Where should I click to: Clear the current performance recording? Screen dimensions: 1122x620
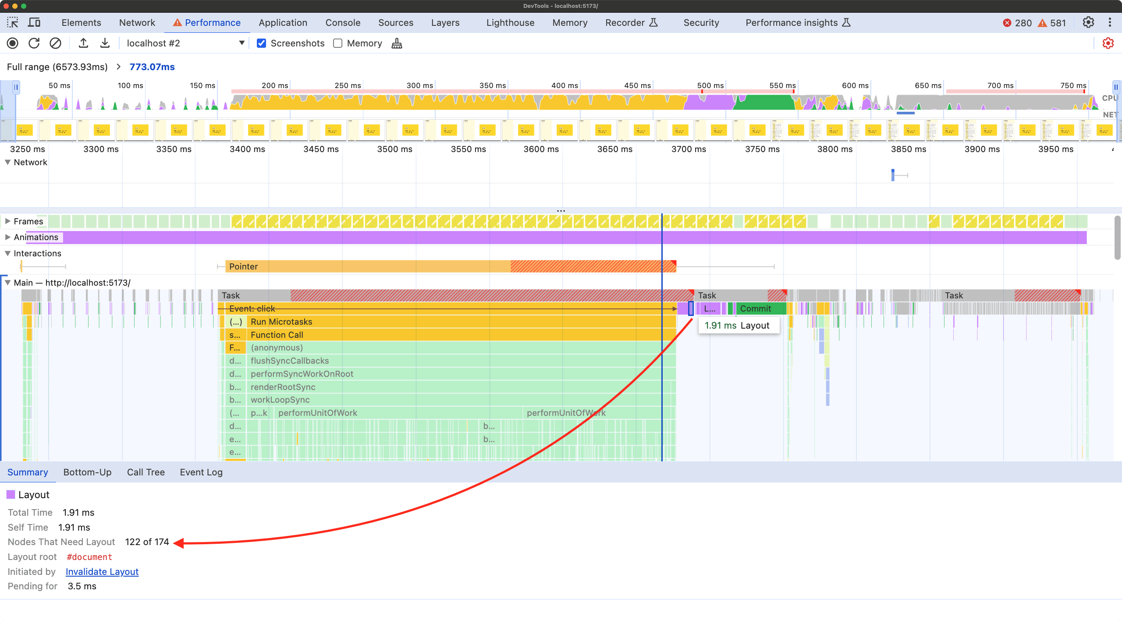click(x=55, y=43)
